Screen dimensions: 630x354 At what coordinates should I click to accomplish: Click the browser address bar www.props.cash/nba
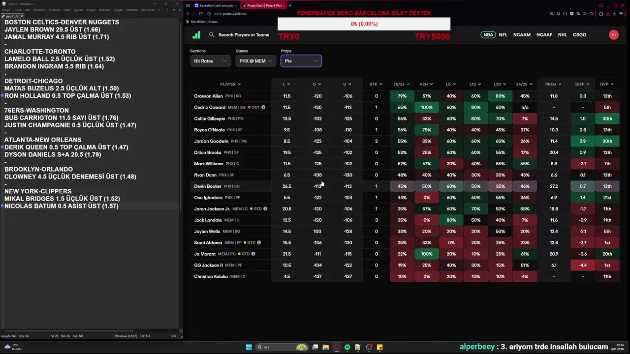[230, 13]
